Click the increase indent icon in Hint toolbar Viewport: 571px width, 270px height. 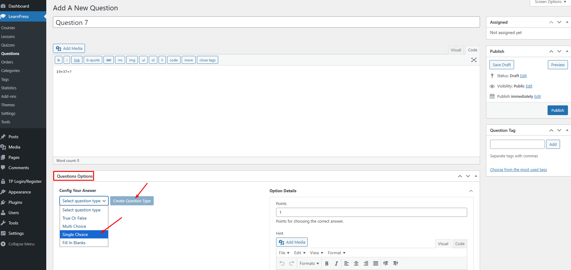pos(395,263)
